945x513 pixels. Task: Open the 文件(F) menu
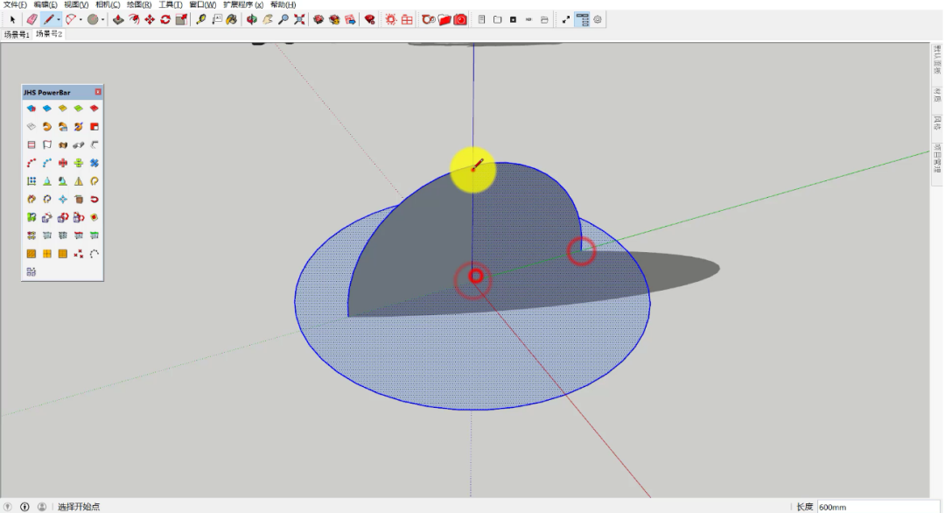coord(15,5)
